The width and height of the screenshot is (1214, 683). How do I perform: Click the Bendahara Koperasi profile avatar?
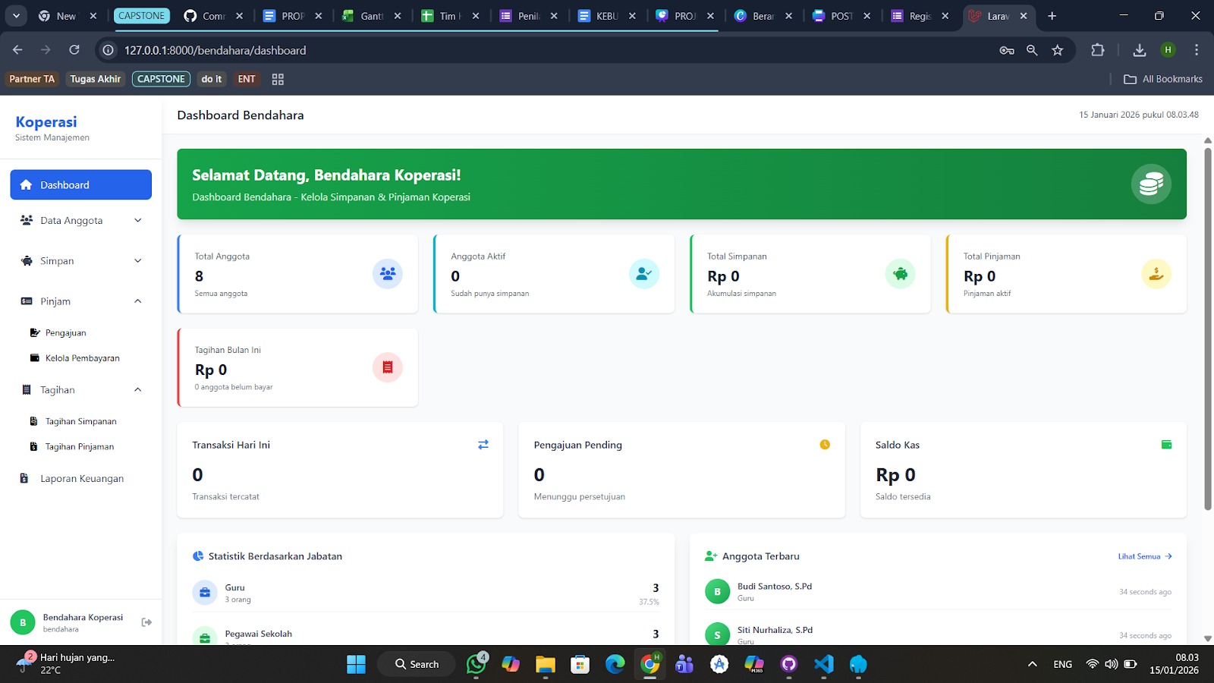point(23,622)
